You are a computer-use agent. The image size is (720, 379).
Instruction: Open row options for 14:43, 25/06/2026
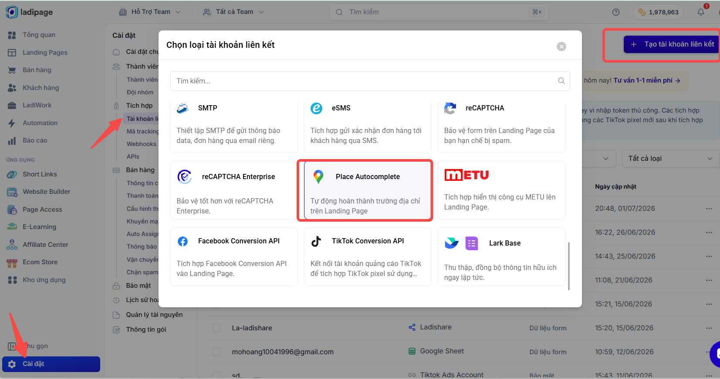(709, 256)
